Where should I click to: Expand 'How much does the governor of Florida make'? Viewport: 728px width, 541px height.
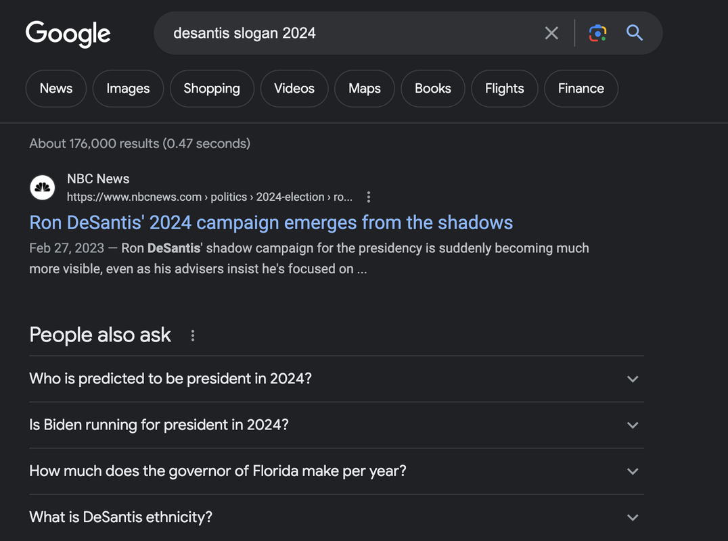coord(337,471)
